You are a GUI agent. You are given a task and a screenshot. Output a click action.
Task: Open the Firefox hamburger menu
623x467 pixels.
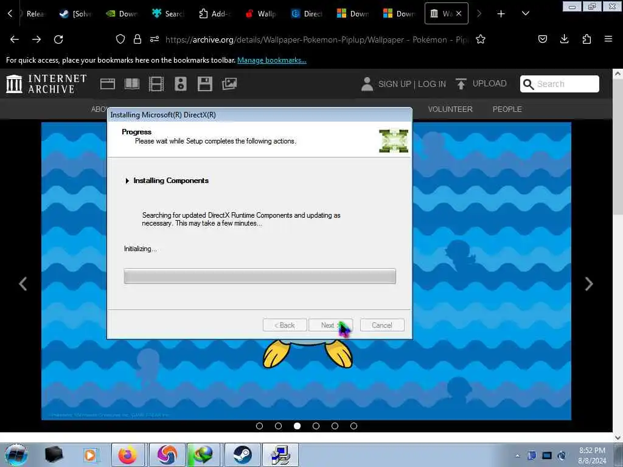pyautogui.click(x=608, y=39)
